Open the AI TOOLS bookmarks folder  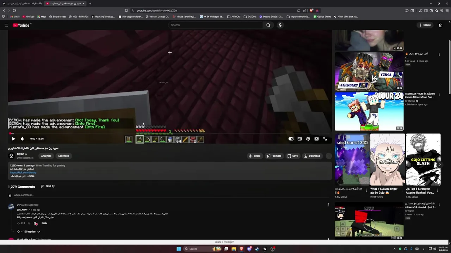pos(234,17)
